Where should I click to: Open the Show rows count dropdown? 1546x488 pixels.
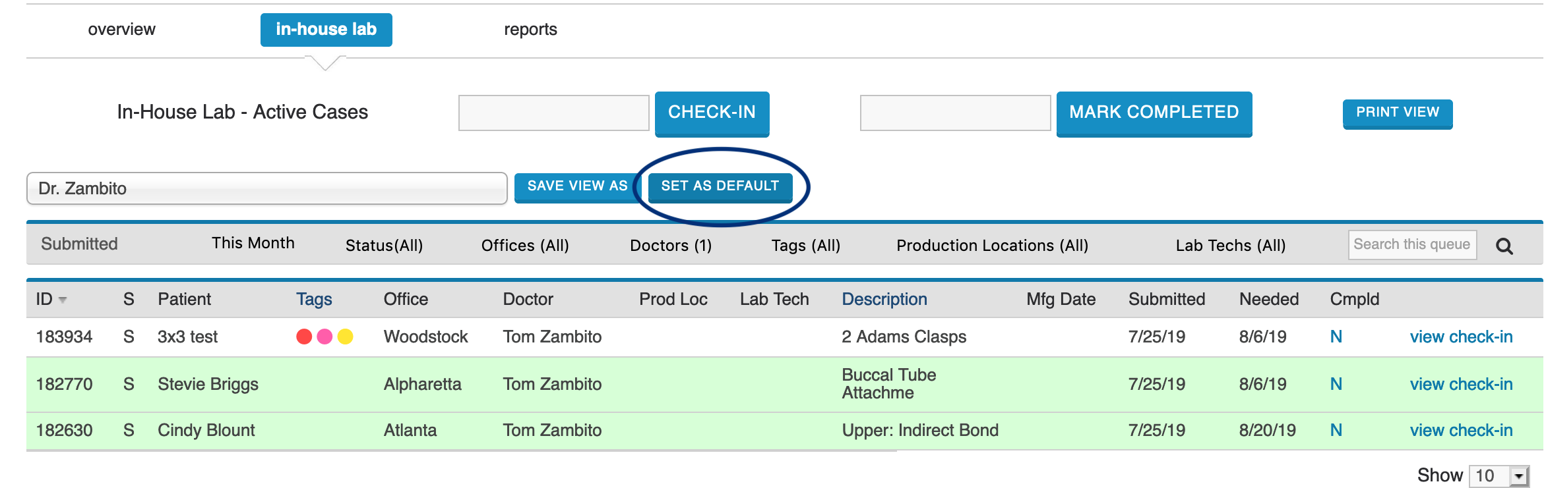[1519, 475]
